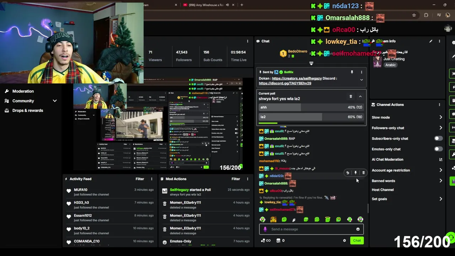Click the microphone icon in message box
Viewport: 455px width, 256px height.
tap(265, 229)
